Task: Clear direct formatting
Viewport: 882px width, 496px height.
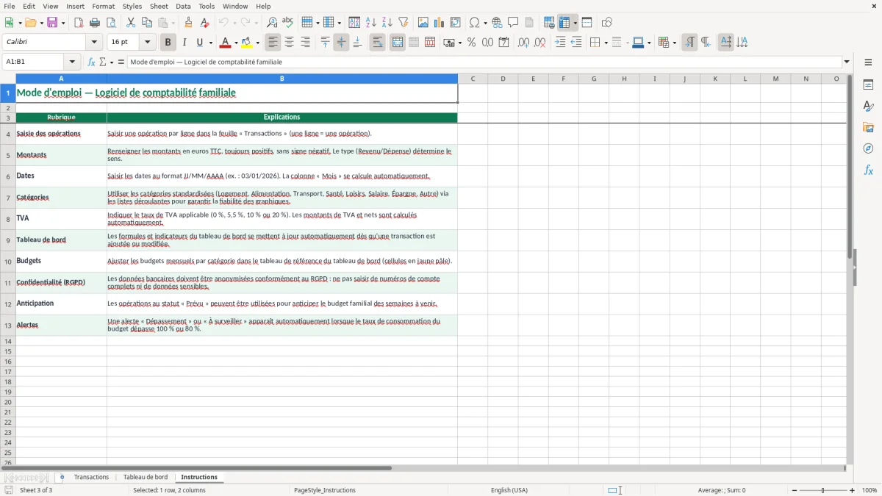Action: 205,23
